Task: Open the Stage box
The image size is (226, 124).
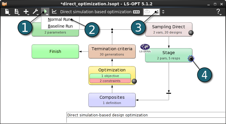Action: (x=168, y=55)
